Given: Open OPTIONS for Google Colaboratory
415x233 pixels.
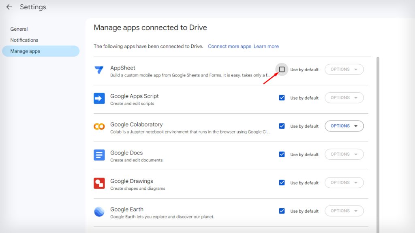Looking at the screenshot, I should 344,126.
